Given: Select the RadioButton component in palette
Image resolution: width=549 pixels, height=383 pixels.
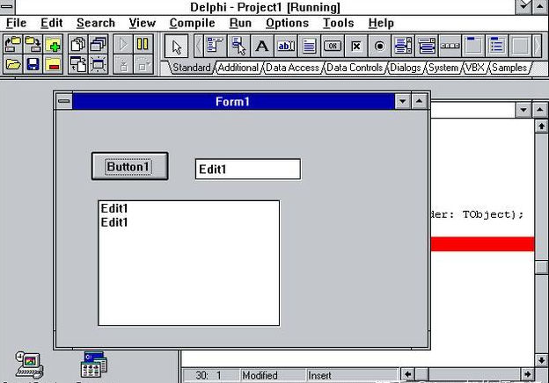Looking at the screenshot, I should (x=379, y=46).
